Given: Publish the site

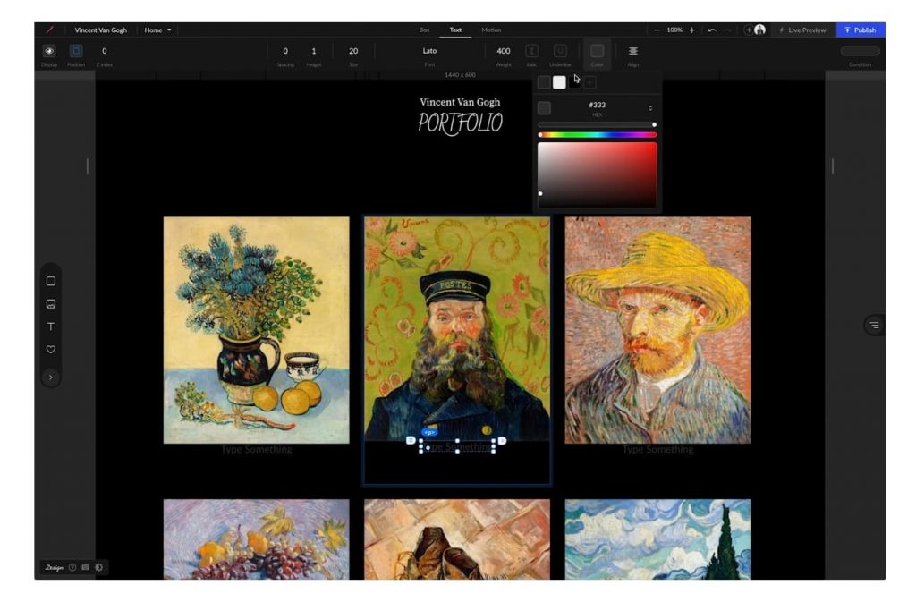Looking at the screenshot, I should [x=861, y=30].
